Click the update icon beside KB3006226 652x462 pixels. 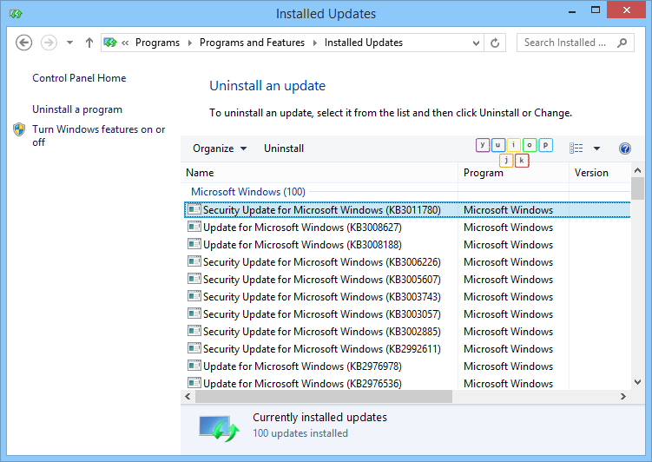click(x=194, y=261)
